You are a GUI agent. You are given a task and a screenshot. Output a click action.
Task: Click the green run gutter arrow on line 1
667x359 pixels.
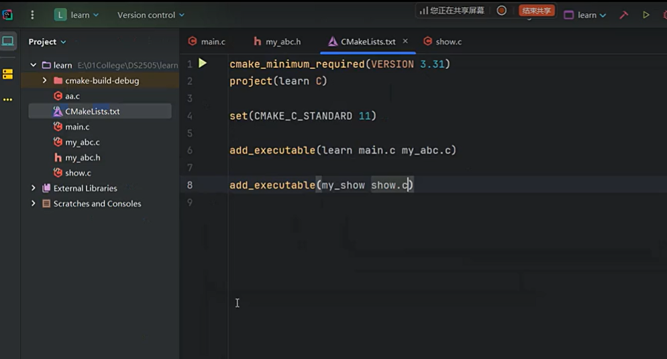click(x=203, y=63)
